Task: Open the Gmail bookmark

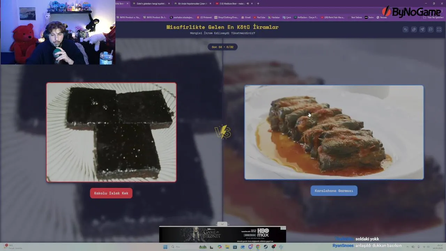Action: [246, 17]
